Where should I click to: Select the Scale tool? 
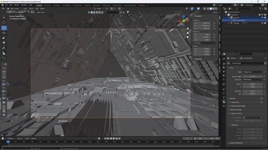4,38
